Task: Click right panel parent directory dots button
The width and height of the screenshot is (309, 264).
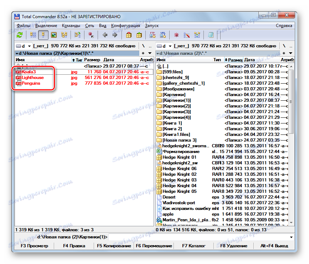Action: point(291,46)
